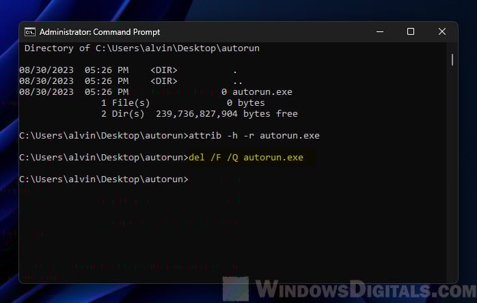Click the '0 bytes' file total text
This screenshot has height=303, width=477.
[245, 103]
